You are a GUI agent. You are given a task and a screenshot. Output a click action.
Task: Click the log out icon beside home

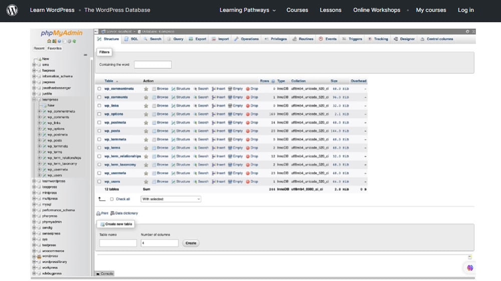54,41
